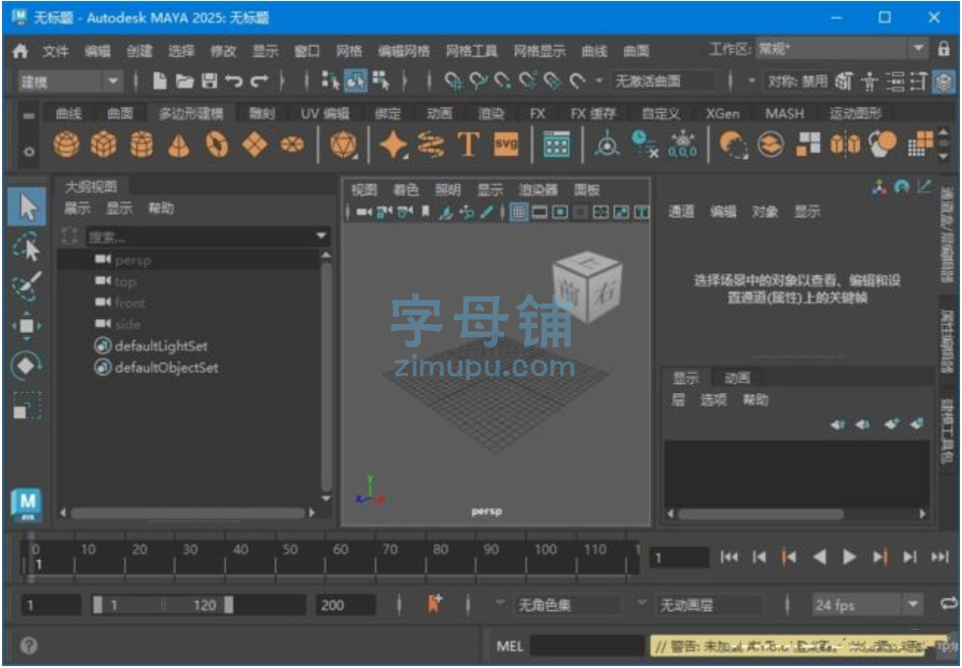Image resolution: width=962 pixels, height=668 pixels.
Task: Open the 24 fps frame rate dropdown
Action: tap(868, 605)
